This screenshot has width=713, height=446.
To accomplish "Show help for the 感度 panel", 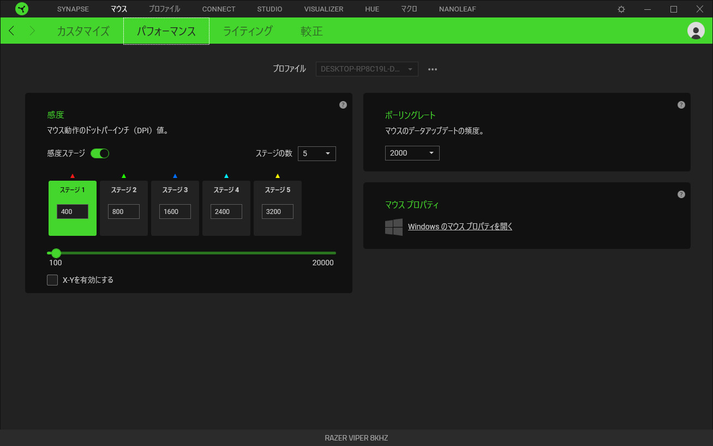I will 343,105.
